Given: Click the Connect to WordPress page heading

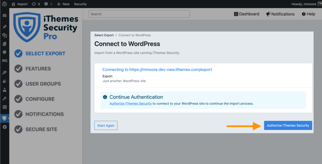Looking at the screenshot, I should (127, 44).
